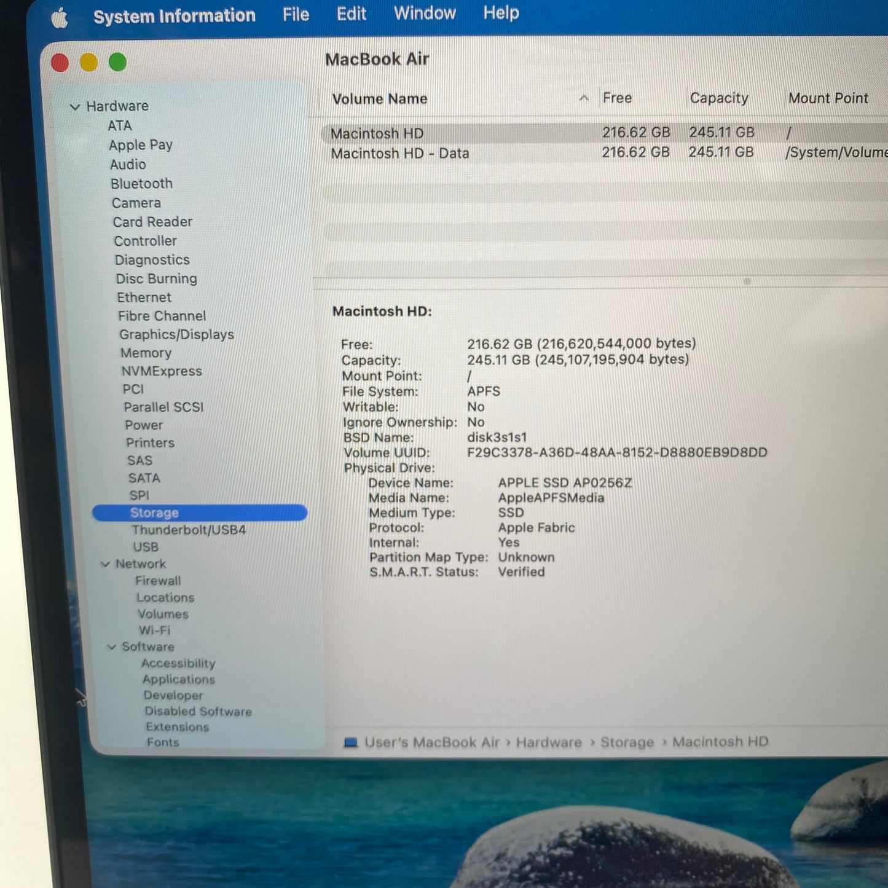Viewport: 888px width, 888px height.
Task: Select the highlighted Storage item
Action: [x=200, y=513]
